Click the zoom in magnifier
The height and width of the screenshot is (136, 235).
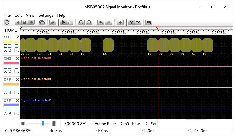(x=89, y=22)
